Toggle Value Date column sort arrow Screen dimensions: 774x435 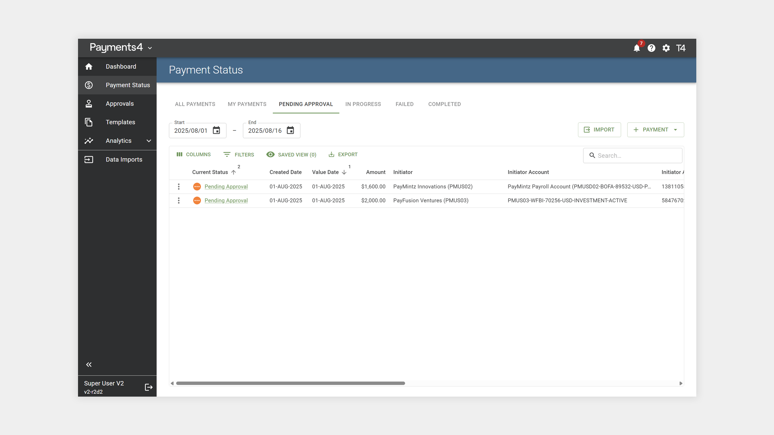click(344, 172)
